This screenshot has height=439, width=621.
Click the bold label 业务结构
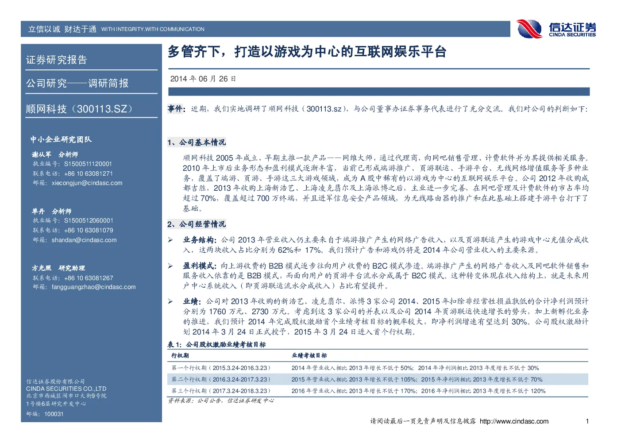pos(199,240)
